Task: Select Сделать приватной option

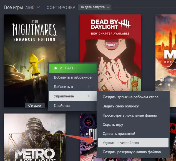Action: point(133,134)
